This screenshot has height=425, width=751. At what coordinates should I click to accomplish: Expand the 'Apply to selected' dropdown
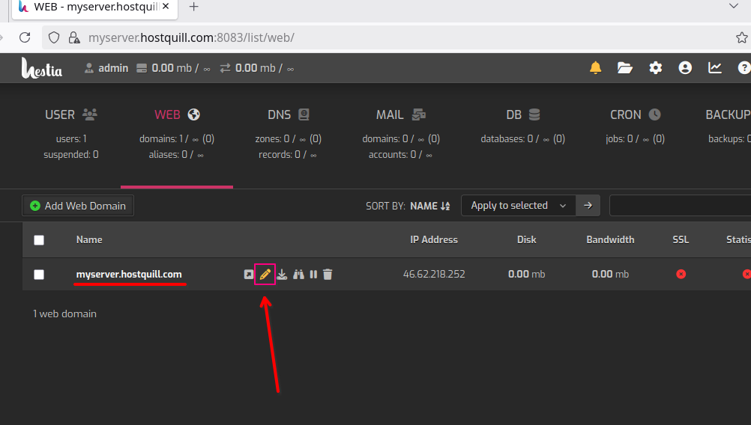(518, 206)
